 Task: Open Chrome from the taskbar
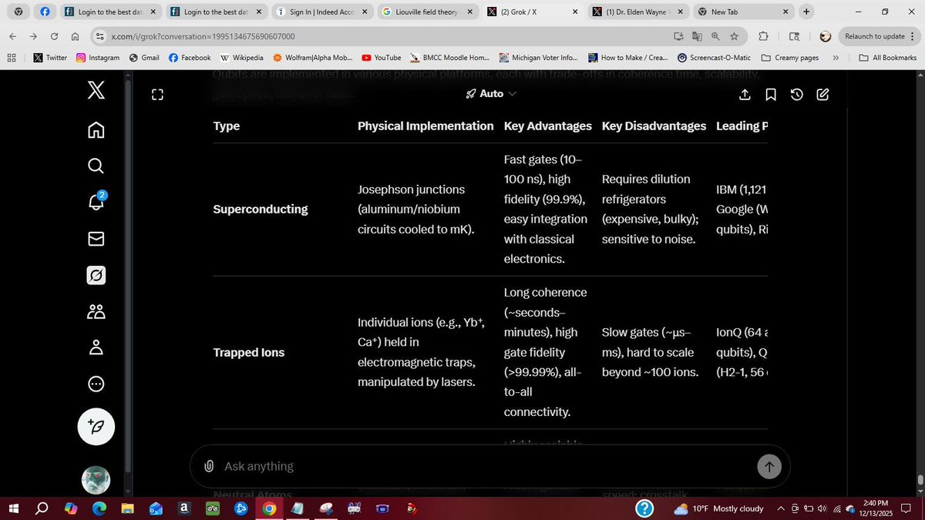pyautogui.click(x=268, y=508)
